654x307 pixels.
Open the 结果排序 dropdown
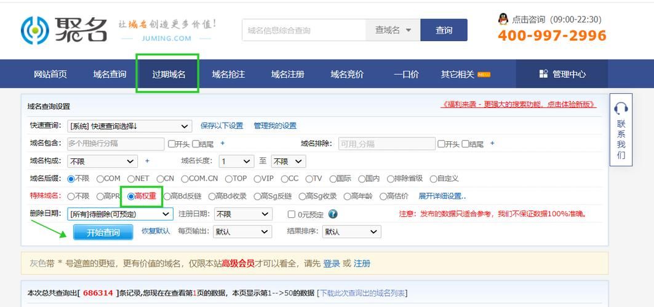[x=351, y=231]
